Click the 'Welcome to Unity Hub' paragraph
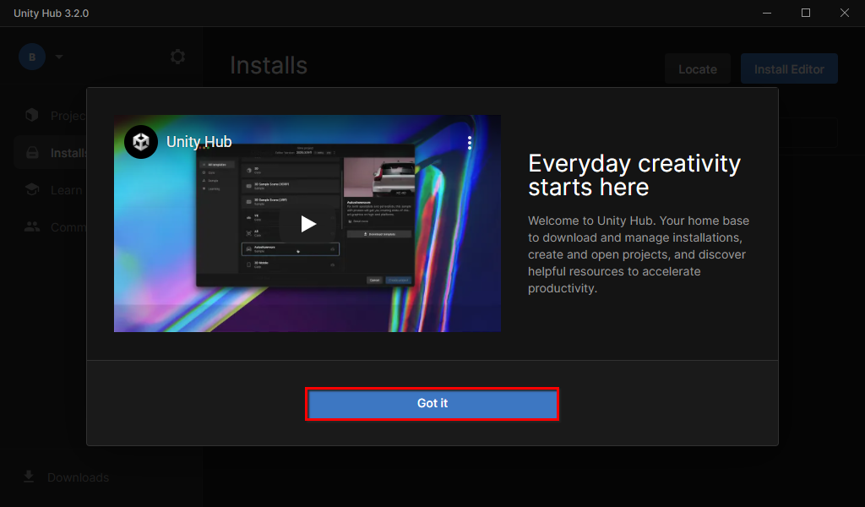865x507 pixels. point(639,254)
